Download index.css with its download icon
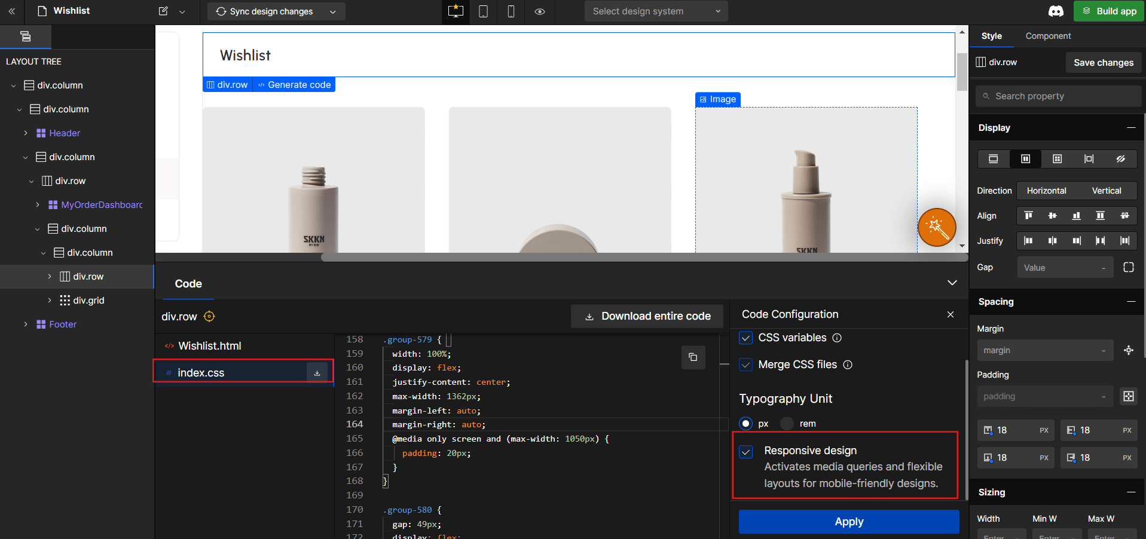Screen dimensions: 1146x539 (x=317, y=373)
